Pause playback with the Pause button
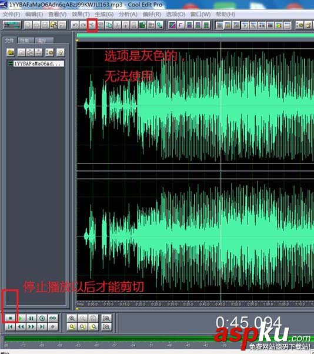 coord(31,318)
